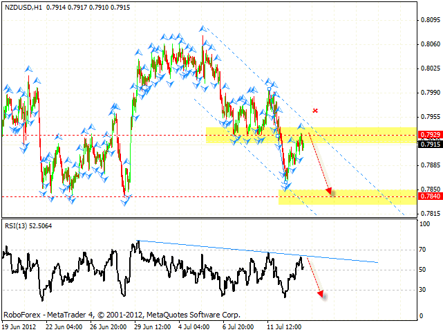Select the white square marker at the 0.7990 swing high

click(x=270, y=89)
